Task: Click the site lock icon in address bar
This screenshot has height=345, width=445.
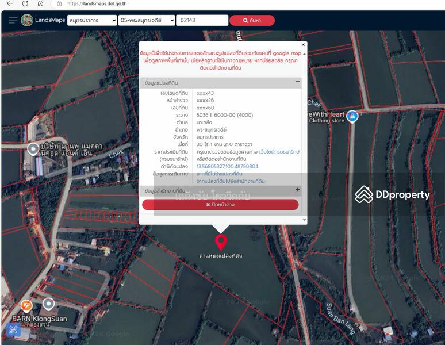Action: pyautogui.click(x=59, y=3)
